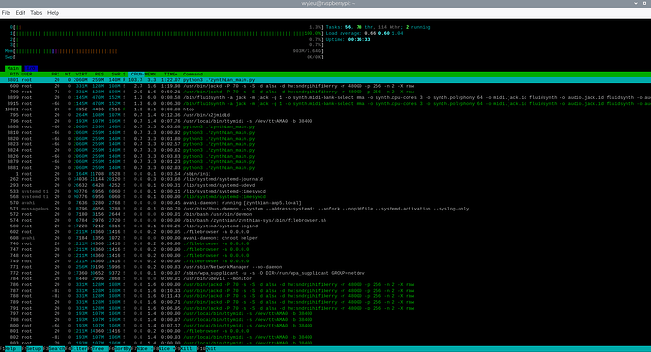Image resolution: width=651 pixels, height=352 pixels.
Task: Click the CPU 1 usage meter at 100%
Action: tap(166, 33)
